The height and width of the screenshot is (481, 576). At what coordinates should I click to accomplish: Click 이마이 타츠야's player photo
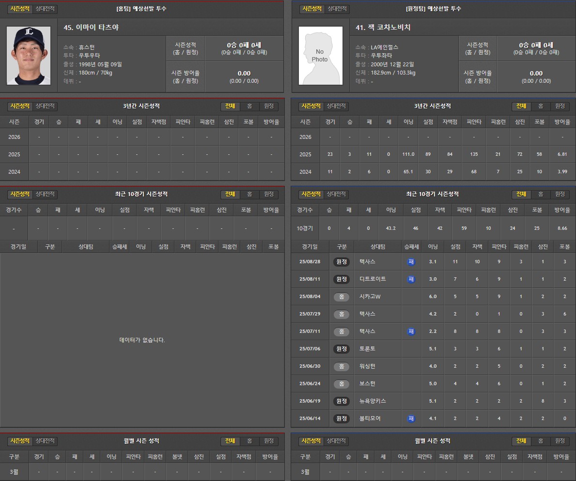pos(29,56)
